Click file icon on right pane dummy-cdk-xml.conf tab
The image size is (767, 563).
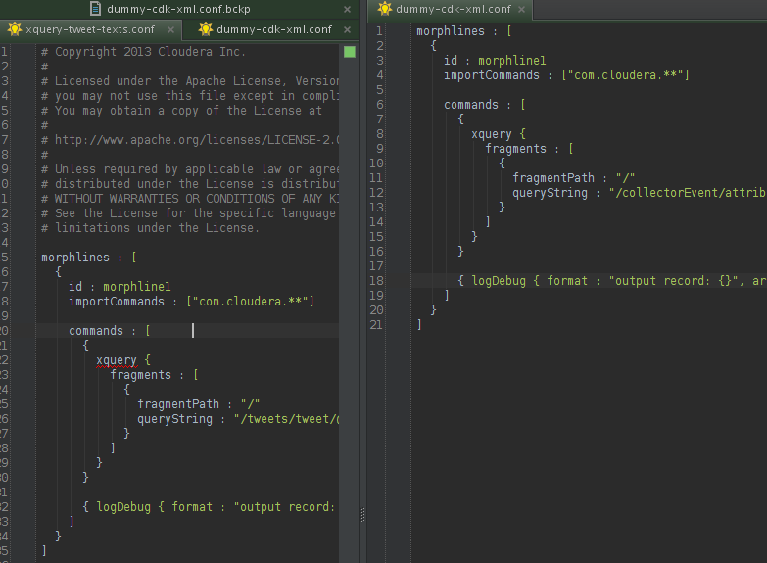[385, 10]
